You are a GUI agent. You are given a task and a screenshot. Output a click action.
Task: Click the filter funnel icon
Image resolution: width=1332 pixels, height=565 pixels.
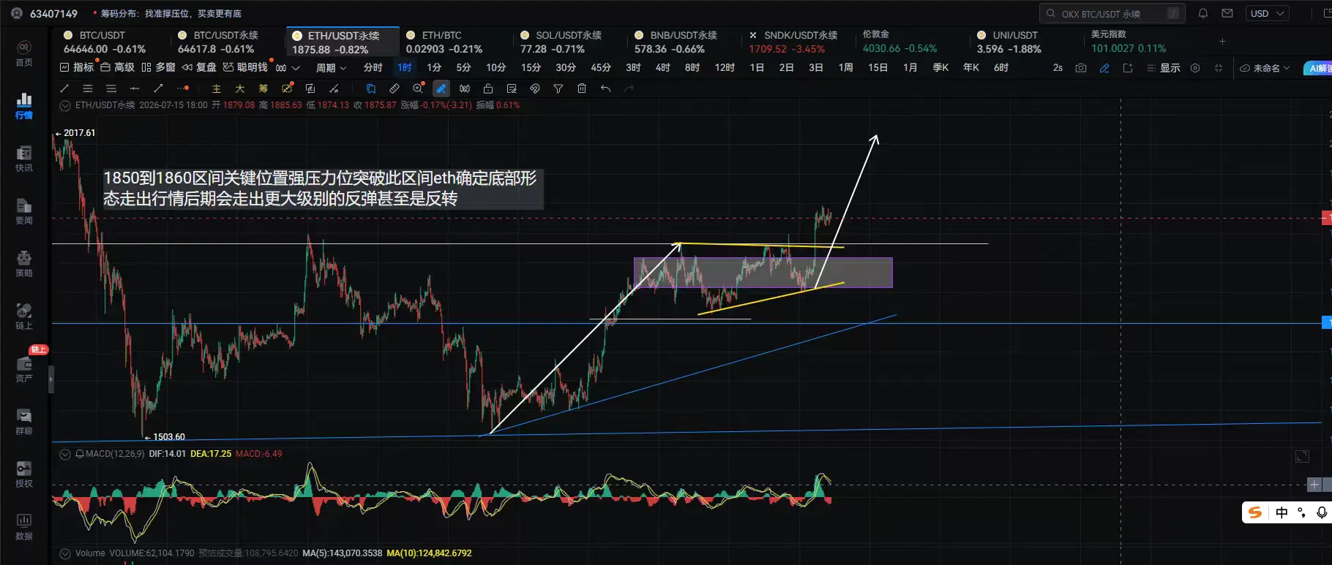pos(558,88)
